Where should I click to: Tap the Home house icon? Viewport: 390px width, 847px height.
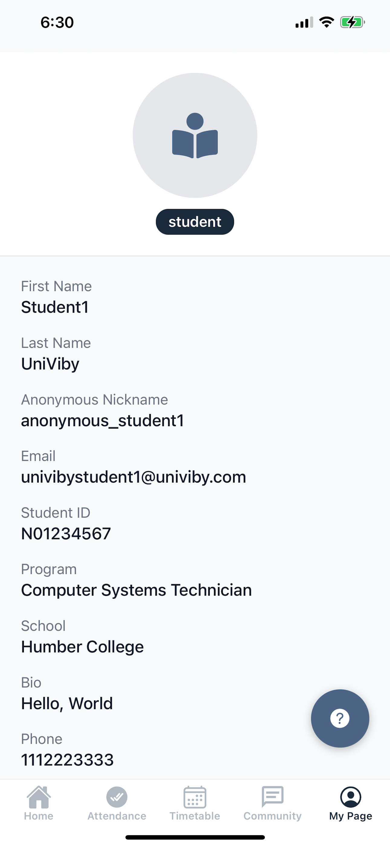(39, 797)
